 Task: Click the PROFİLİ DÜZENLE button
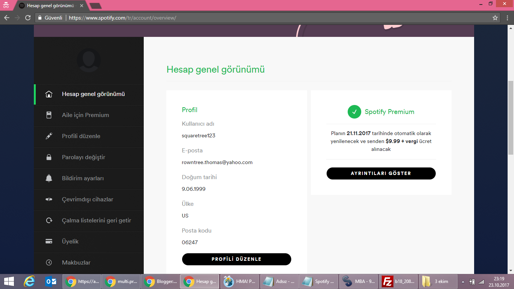coord(237,259)
